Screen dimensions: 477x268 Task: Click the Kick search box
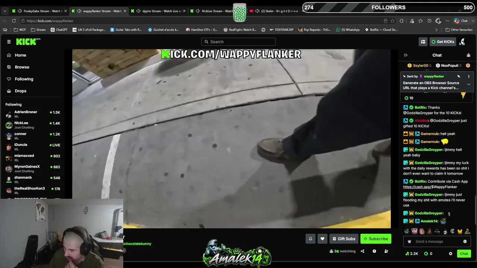pos(238,42)
